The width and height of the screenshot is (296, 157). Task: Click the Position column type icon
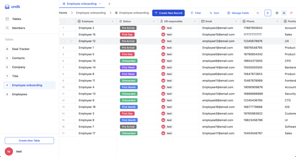click(x=285, y=21)
